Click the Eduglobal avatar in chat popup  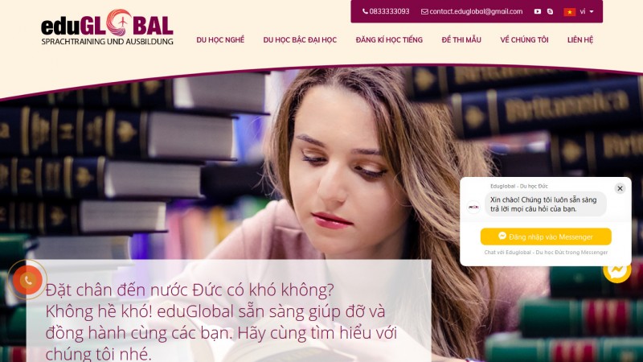click(x=473, y=207)
